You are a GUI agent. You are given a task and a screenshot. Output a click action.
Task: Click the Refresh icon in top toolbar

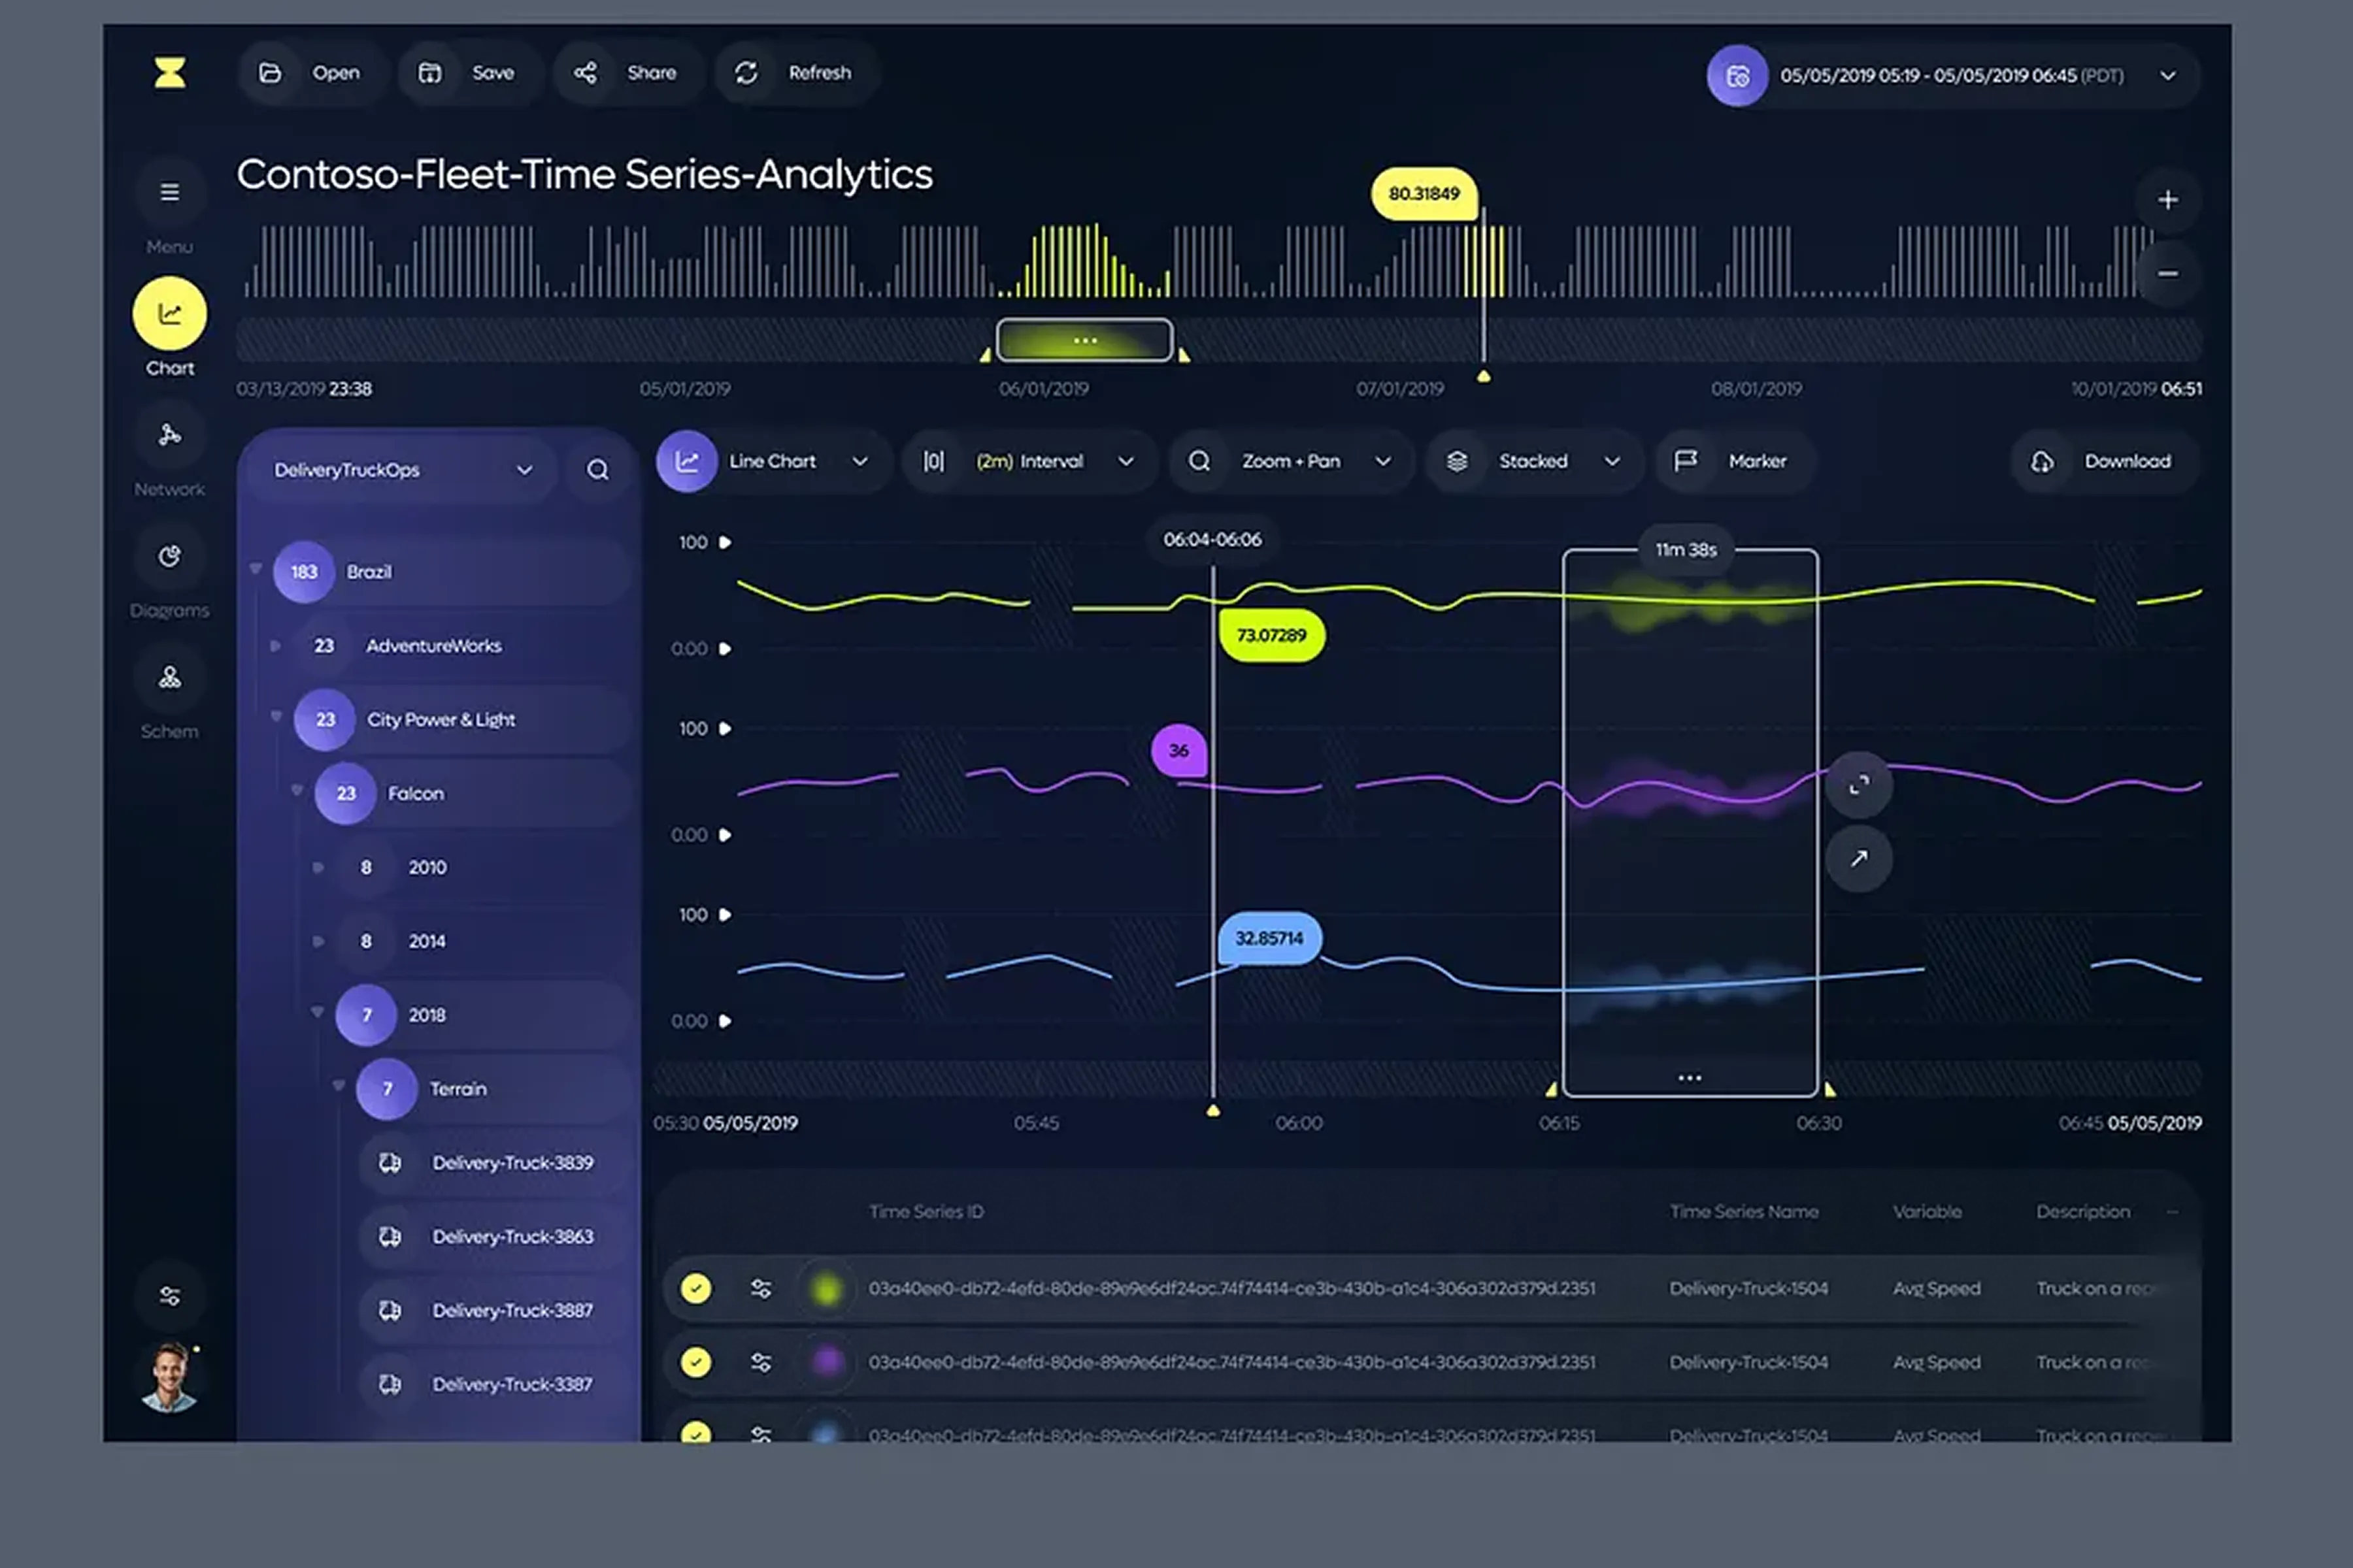pyautogui.click(x=746, y=73)
